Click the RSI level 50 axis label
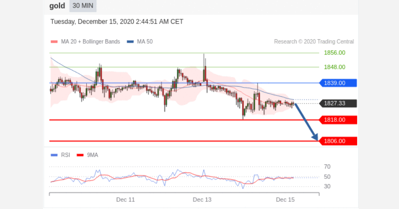The image size is (399, 209). pos(327,177)
